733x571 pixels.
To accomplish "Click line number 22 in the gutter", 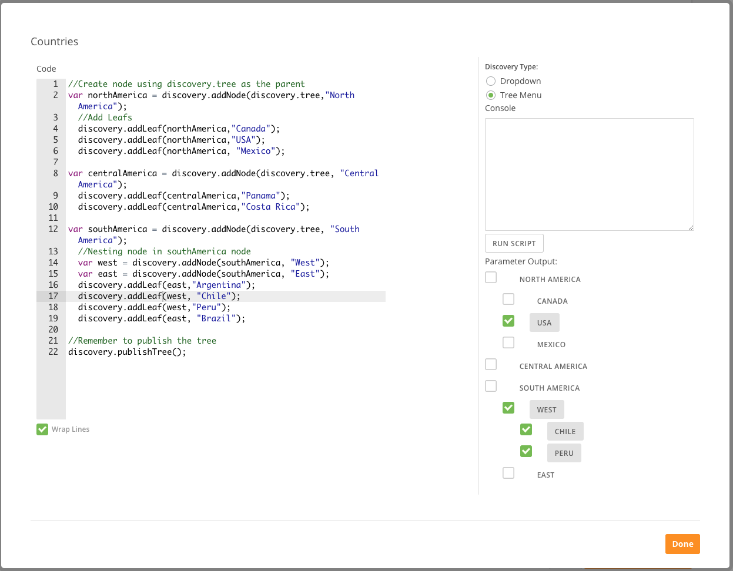I will [53, 351].
